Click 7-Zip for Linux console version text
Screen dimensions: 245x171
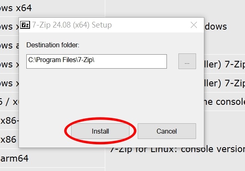178,149
